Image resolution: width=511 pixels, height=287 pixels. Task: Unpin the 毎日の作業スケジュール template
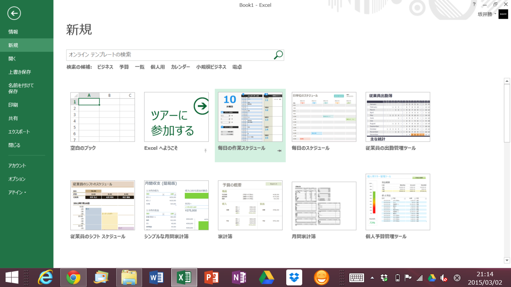click(279, 150)
